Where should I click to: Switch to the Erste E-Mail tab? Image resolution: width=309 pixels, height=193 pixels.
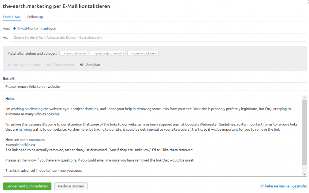(12, 17)
